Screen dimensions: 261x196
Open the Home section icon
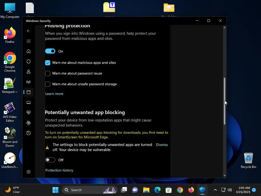pyautogui.click(x=29, y=51)
